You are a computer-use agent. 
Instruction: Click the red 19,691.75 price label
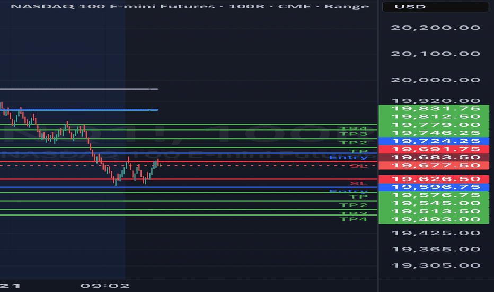pyautogui.click(x=434, y=149)
